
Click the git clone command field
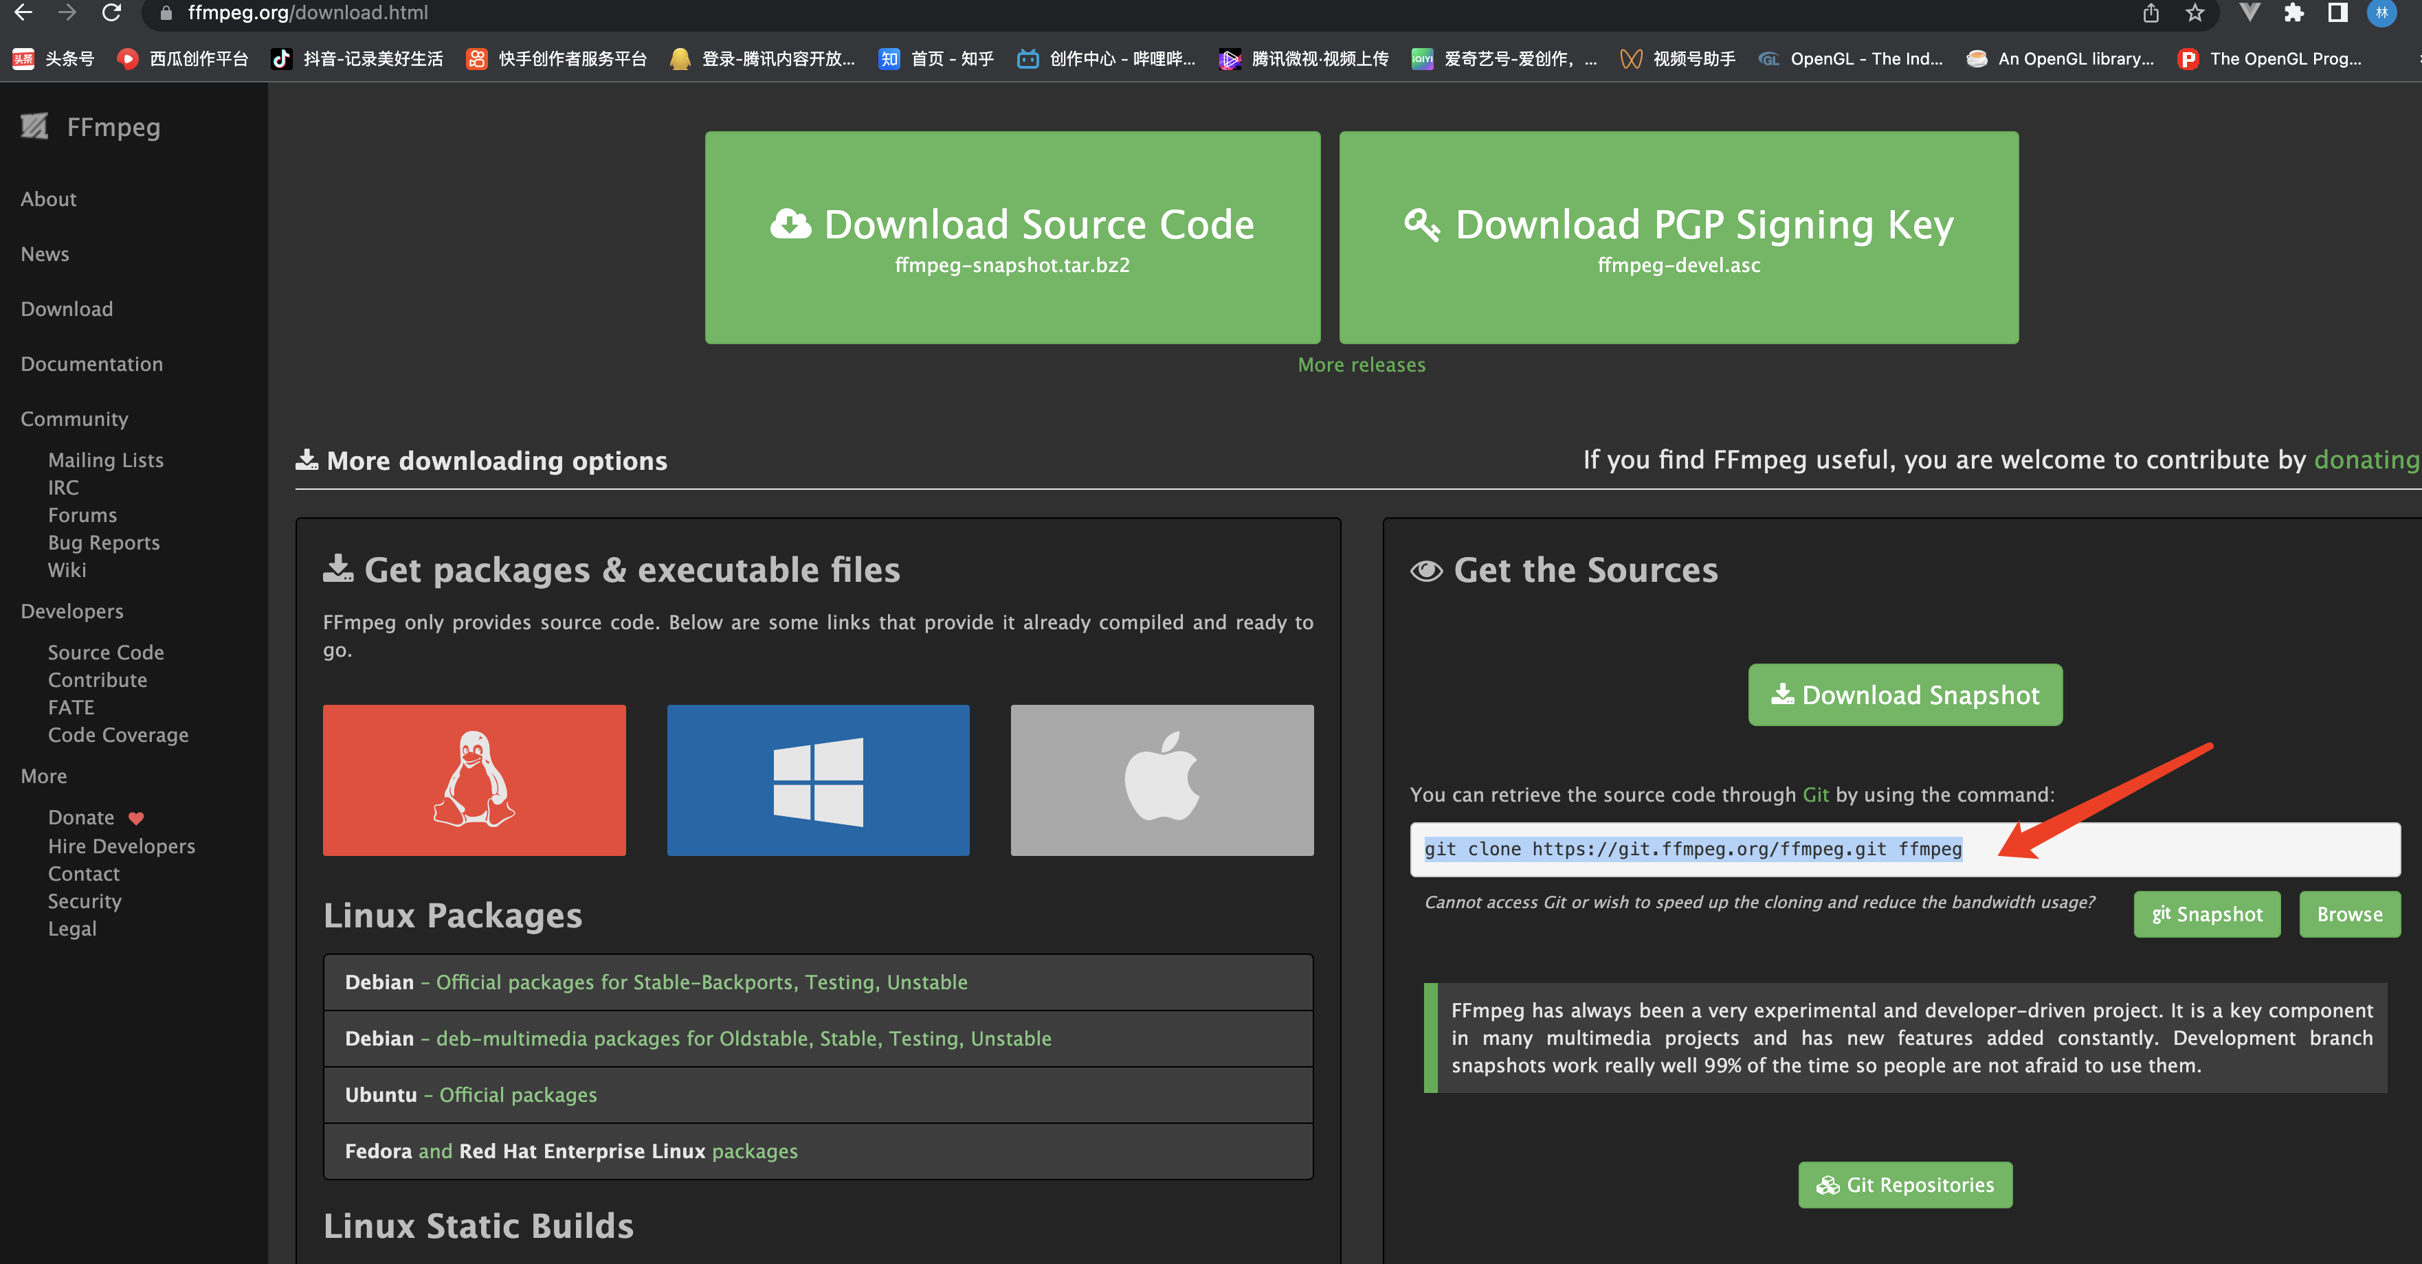tap(1905, 850)
